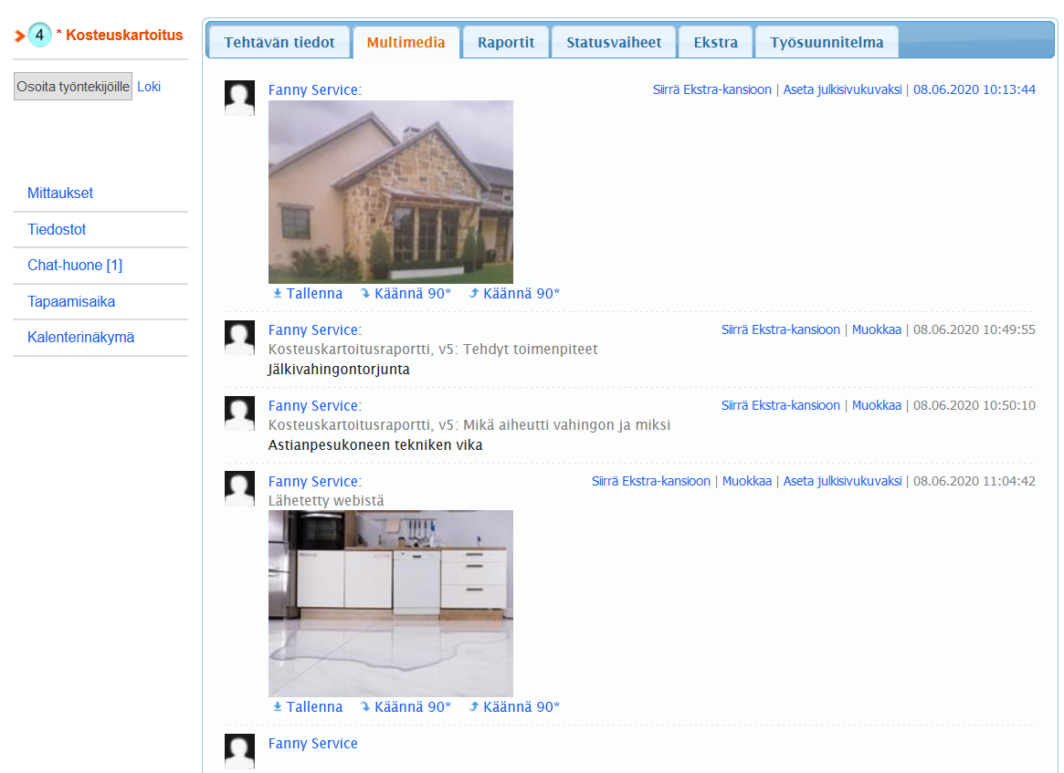Open Mittaukset in the sidebar
Screen dimensions: 1064x773
click(x=60, y=193)
